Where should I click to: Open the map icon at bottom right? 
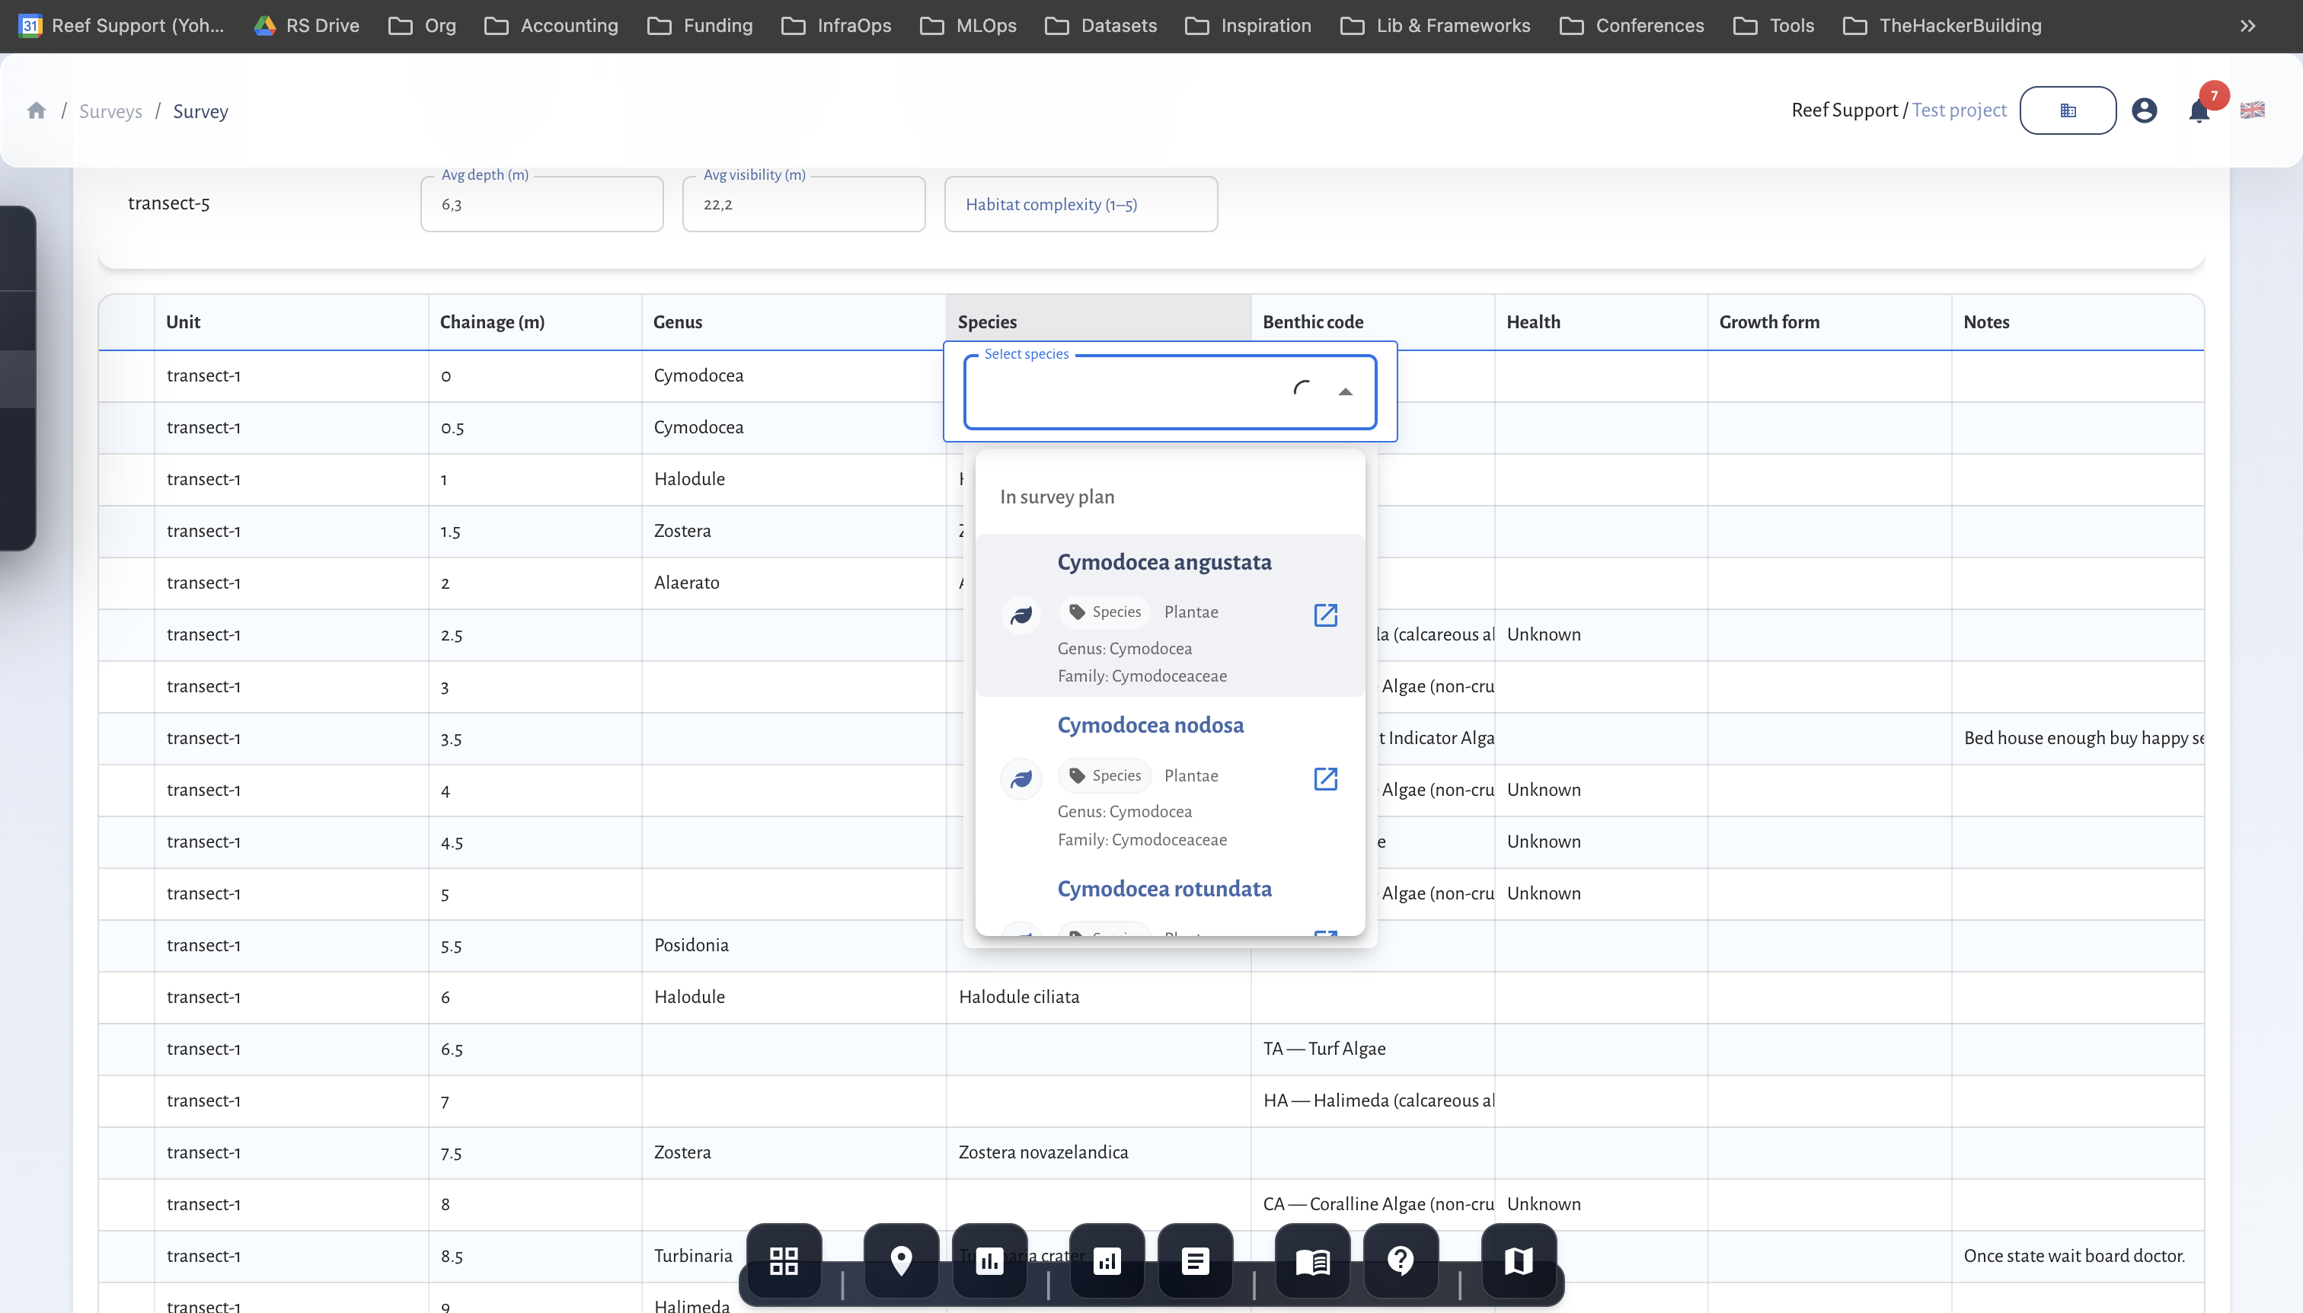click(x=1517, y=1260)
